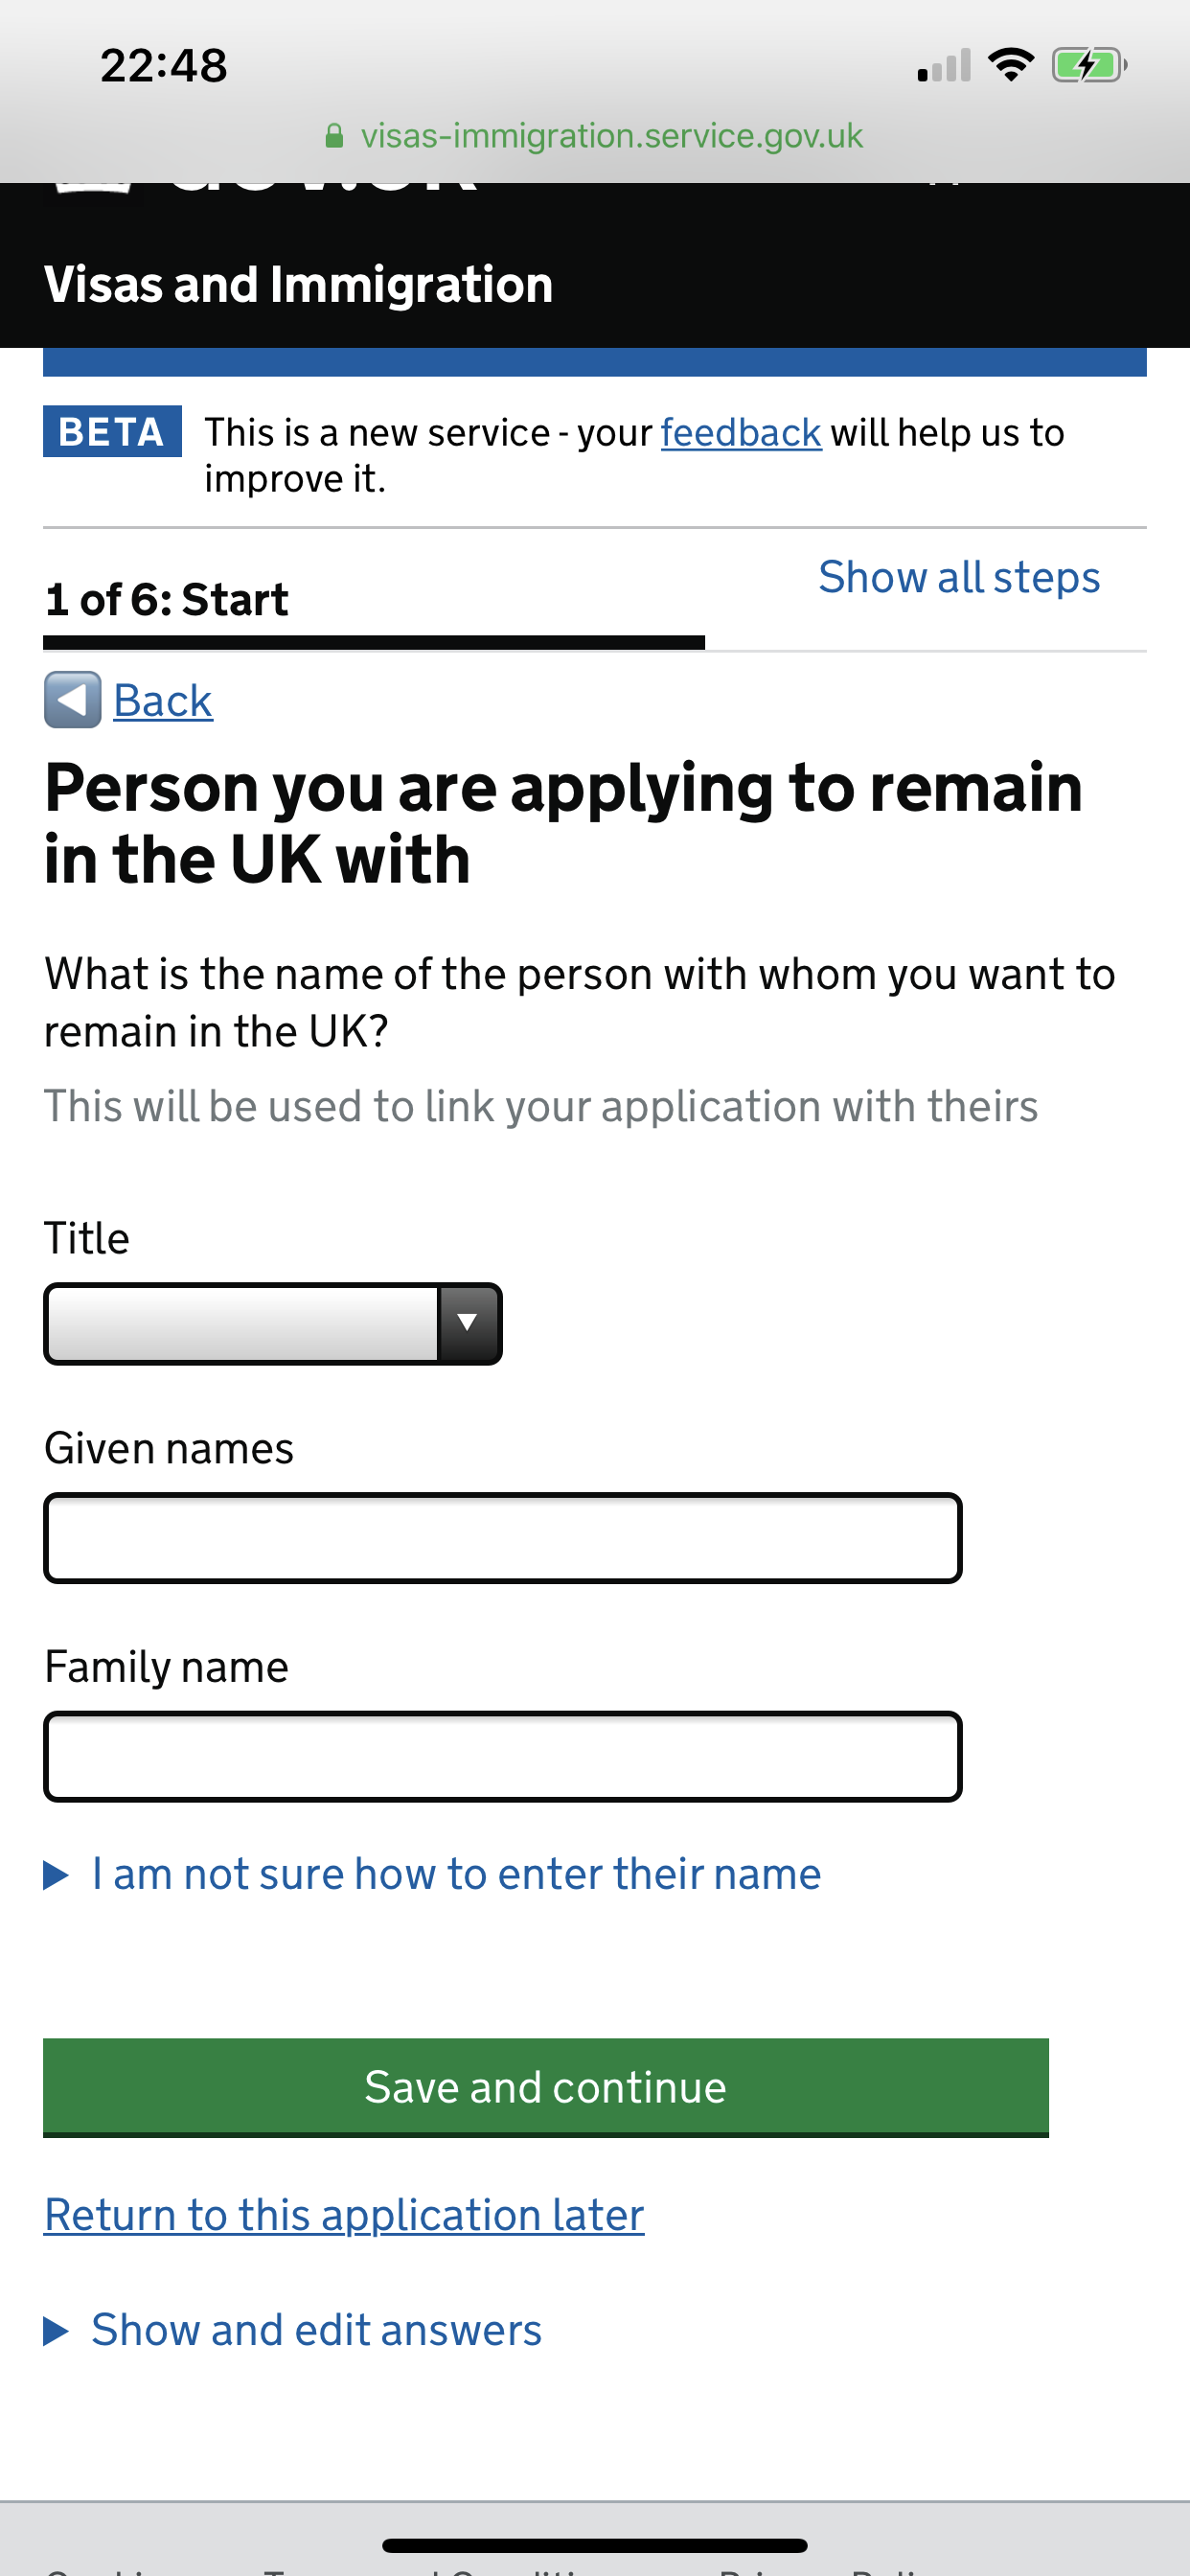Open the Title select box
The width and height of the screenshot is (1190, 2576).
pyautogui.click(x=273, y=1323)
